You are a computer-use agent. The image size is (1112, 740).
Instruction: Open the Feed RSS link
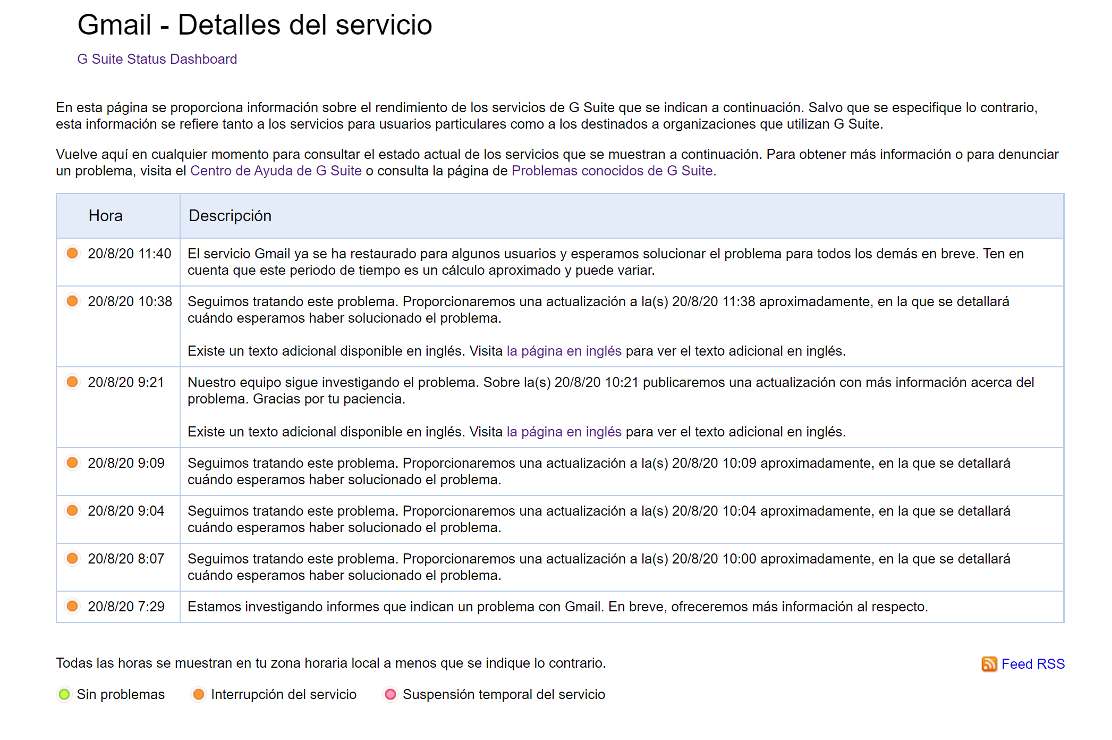pyautogui.click(x=1033, y=664)
